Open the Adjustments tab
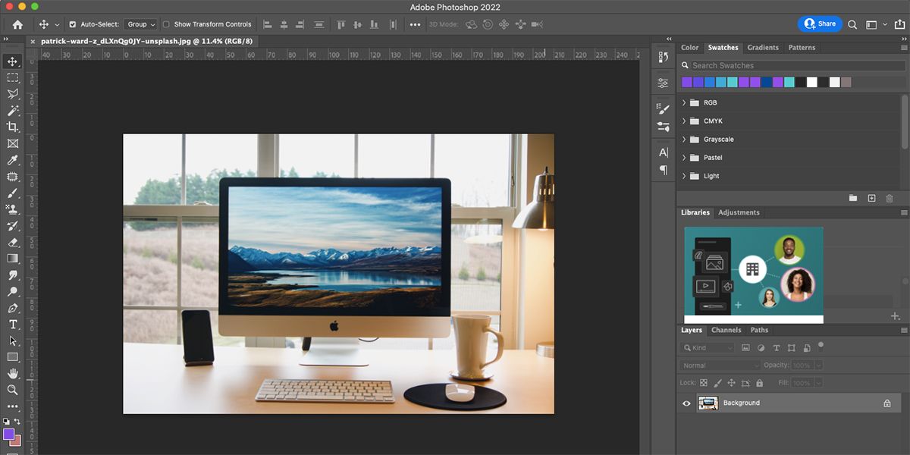The image size is (910, 455). coord(739,212)
